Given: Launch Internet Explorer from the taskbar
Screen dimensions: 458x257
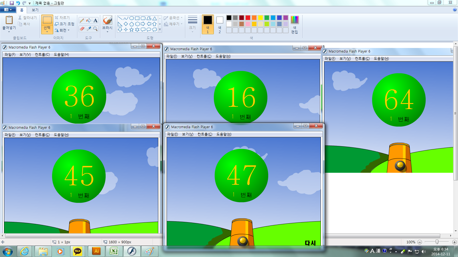Looking at the screenshot, I should pyautogui.click(x=25, y=252).
